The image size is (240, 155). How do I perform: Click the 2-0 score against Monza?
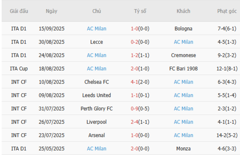(x=135, y=149)
